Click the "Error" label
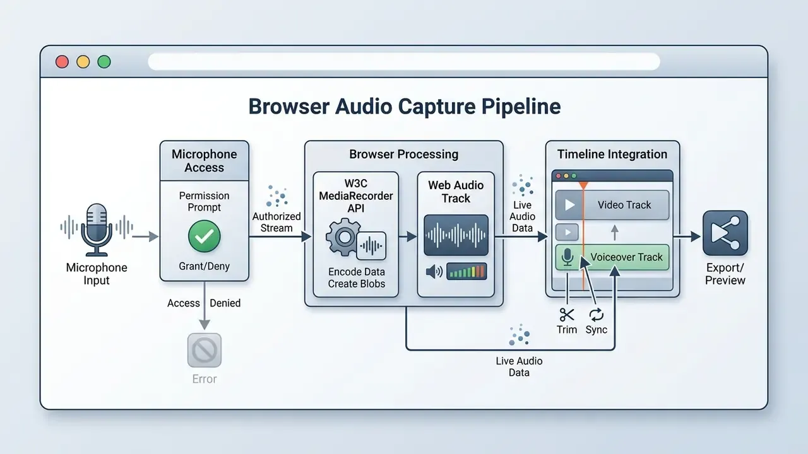 [x=204, y=379]
